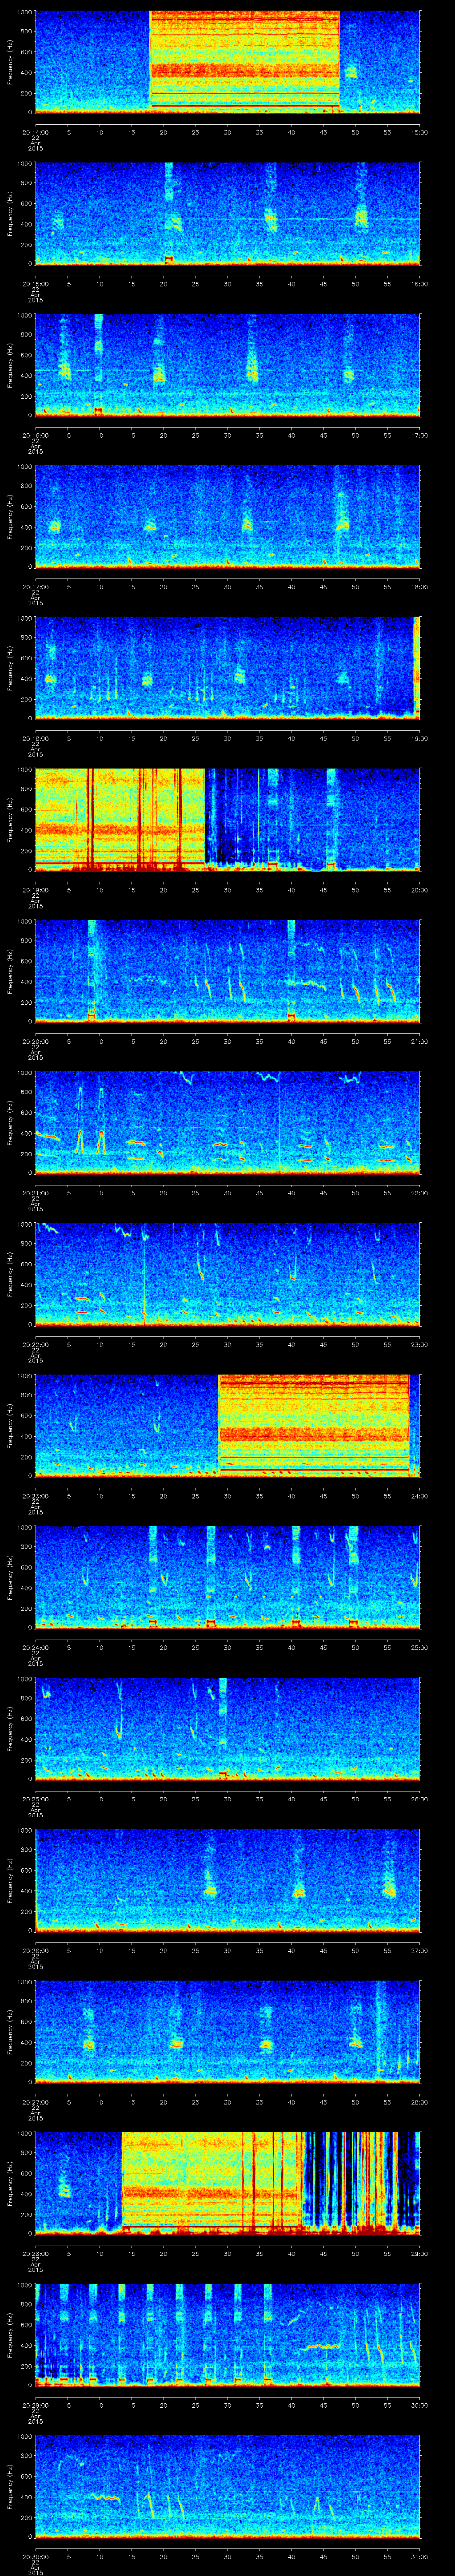Select the spectrogram panel starting at 20:16:00
The height and width of the screenshot is (2576, 455).
point(228,365)
